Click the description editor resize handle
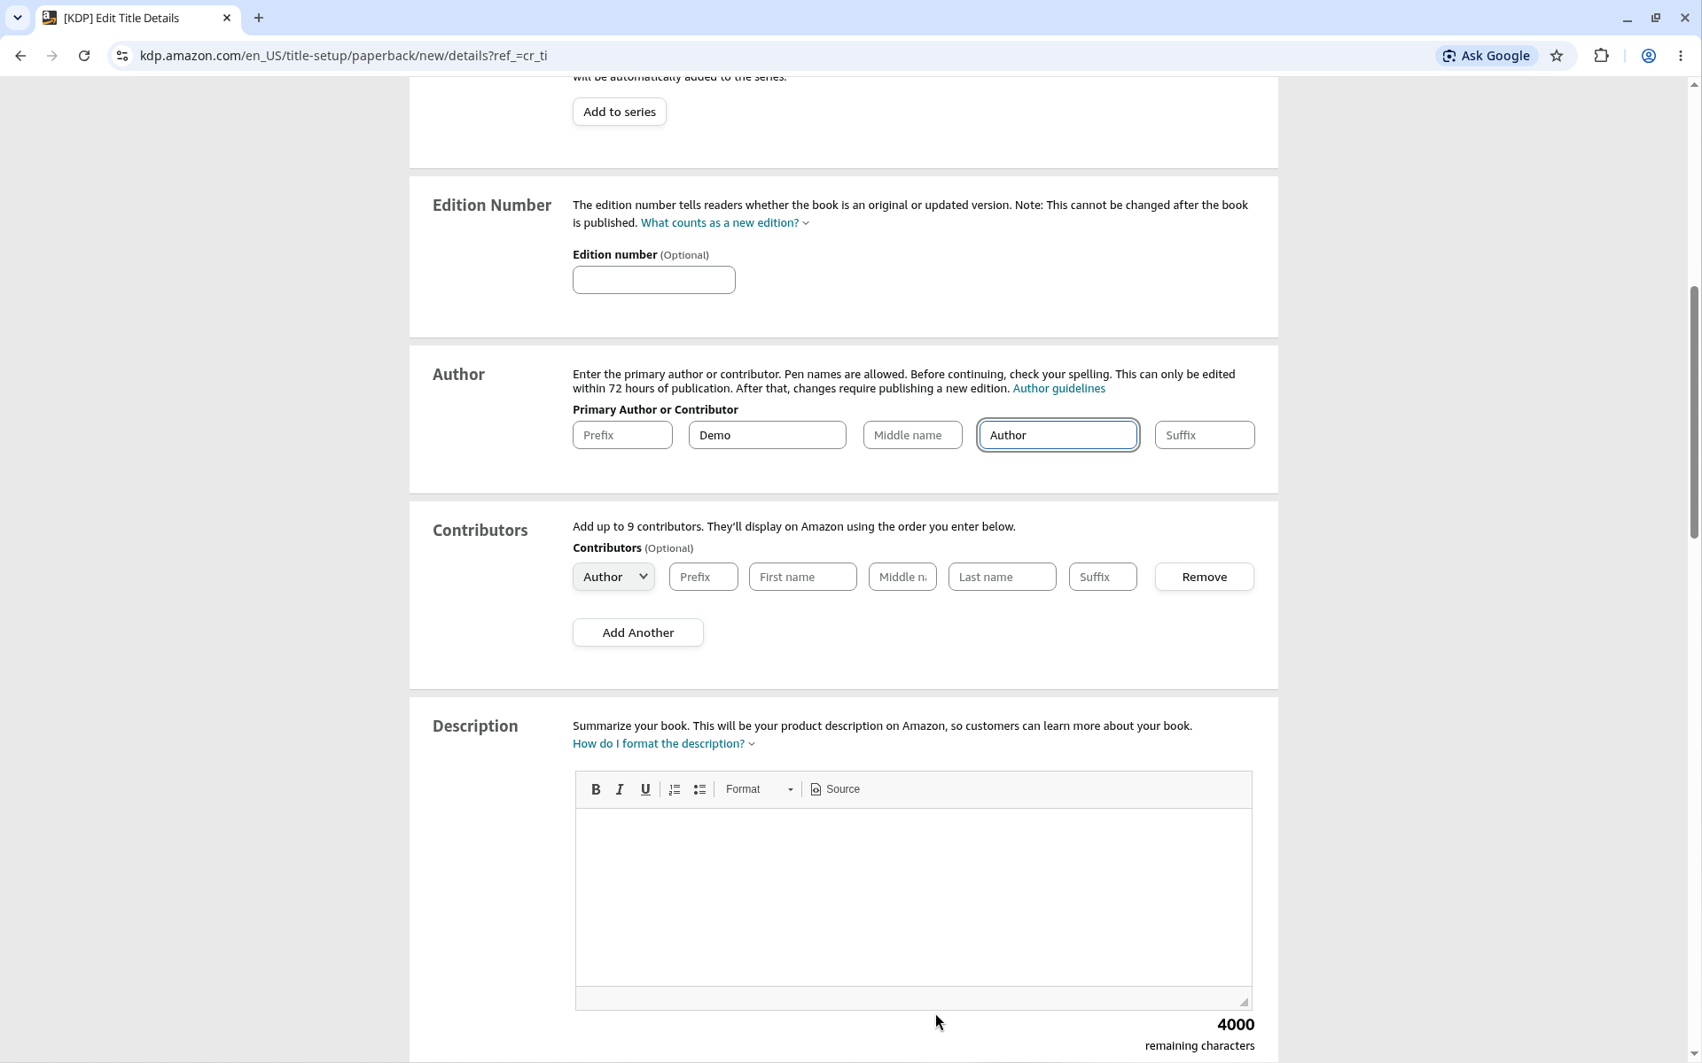1702x1063 pixels. (x=1244, y=1002)
